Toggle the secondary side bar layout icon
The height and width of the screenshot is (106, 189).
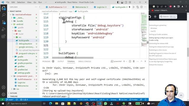(x=126, y=2)
